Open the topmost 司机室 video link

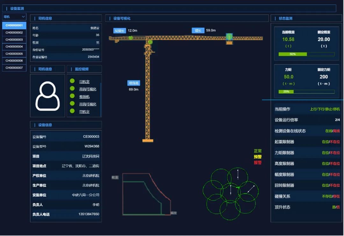[x=84, y=82]
